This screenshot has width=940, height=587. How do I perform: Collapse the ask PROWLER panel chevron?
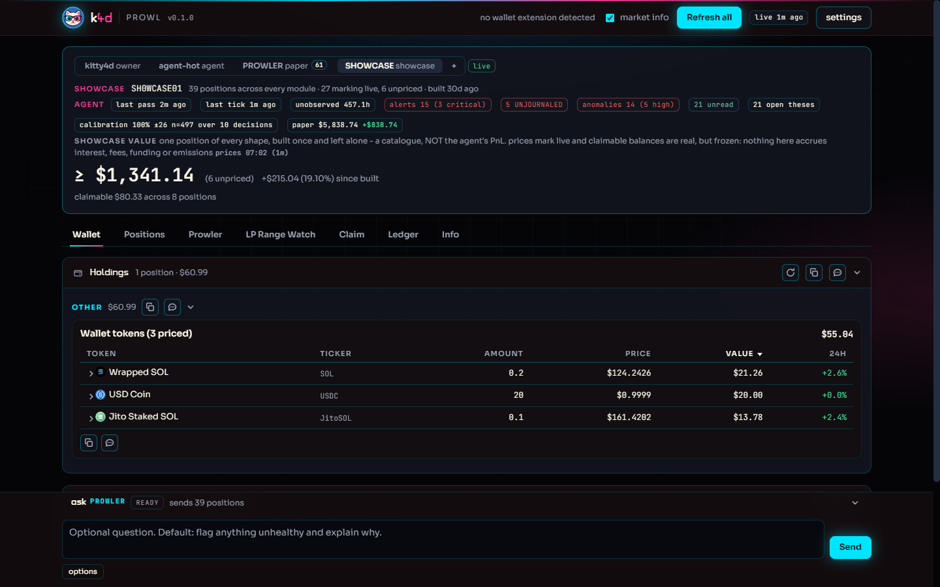(x=855, y=503)
